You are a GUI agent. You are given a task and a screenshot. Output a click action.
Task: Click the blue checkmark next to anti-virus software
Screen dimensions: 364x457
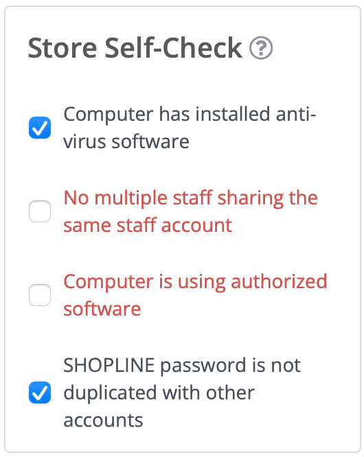[x=40, y=128]
